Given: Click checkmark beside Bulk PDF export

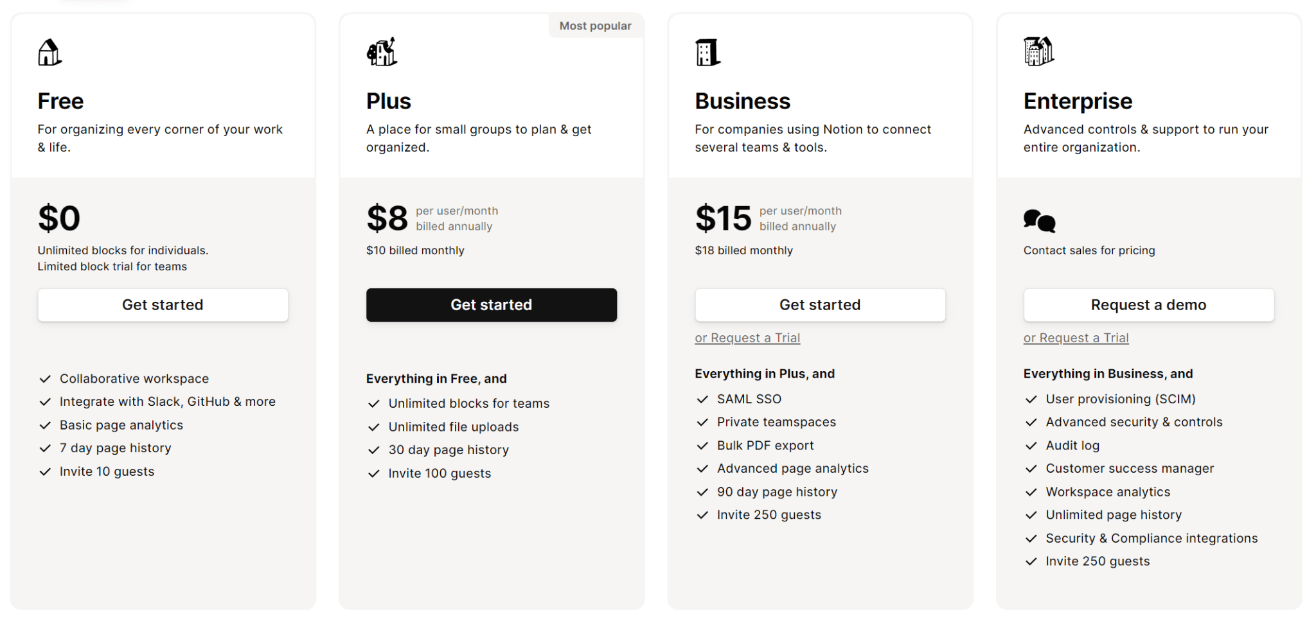Looking at the screenshot, I should coord(702,446).
